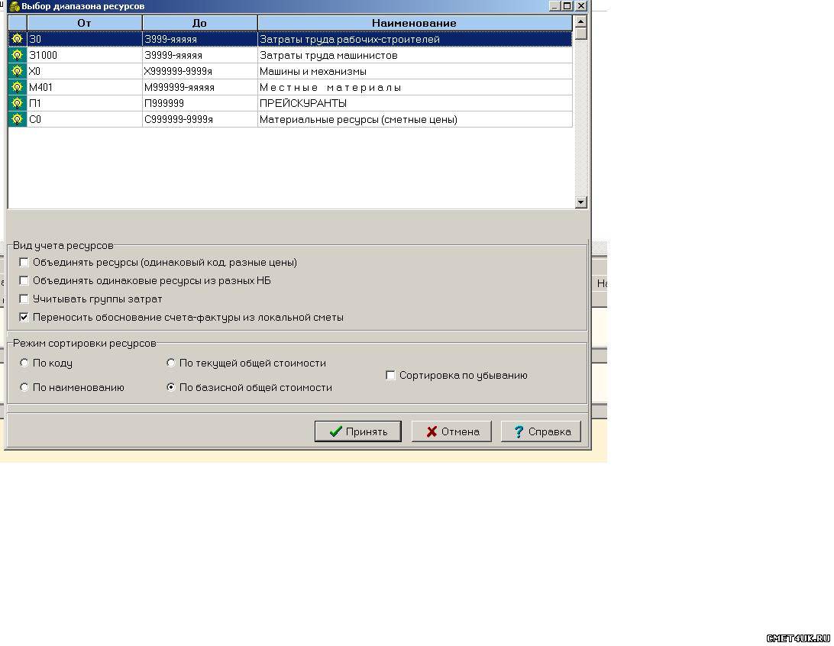
Task: Click the 'Х0' cell in От column
Action: pos(85,71)
